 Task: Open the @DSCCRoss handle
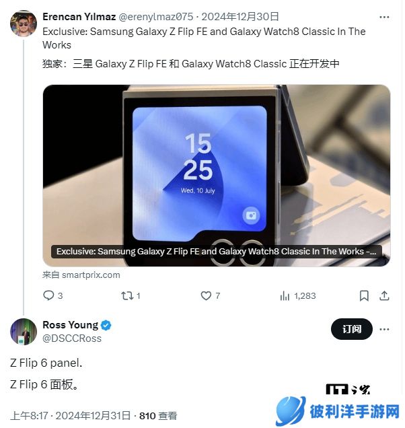[72, 338]
